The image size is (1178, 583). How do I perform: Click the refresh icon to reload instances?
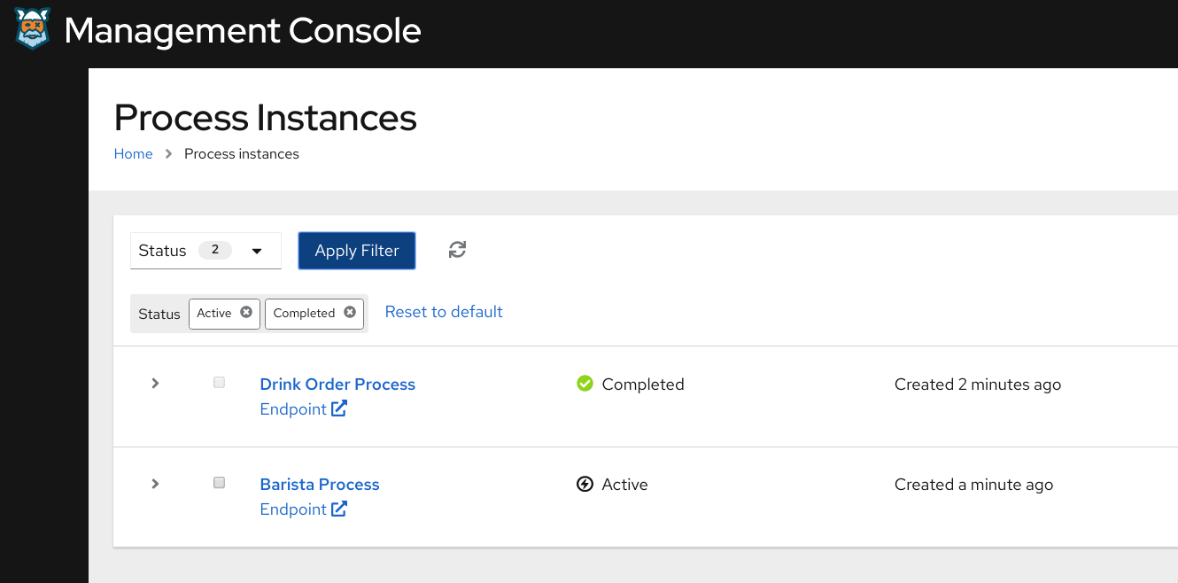[x=457, y=250]
